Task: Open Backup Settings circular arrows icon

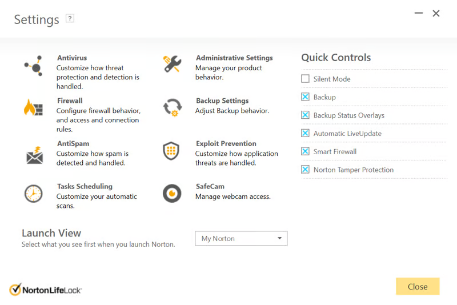Action: click(x=172, y=107)
